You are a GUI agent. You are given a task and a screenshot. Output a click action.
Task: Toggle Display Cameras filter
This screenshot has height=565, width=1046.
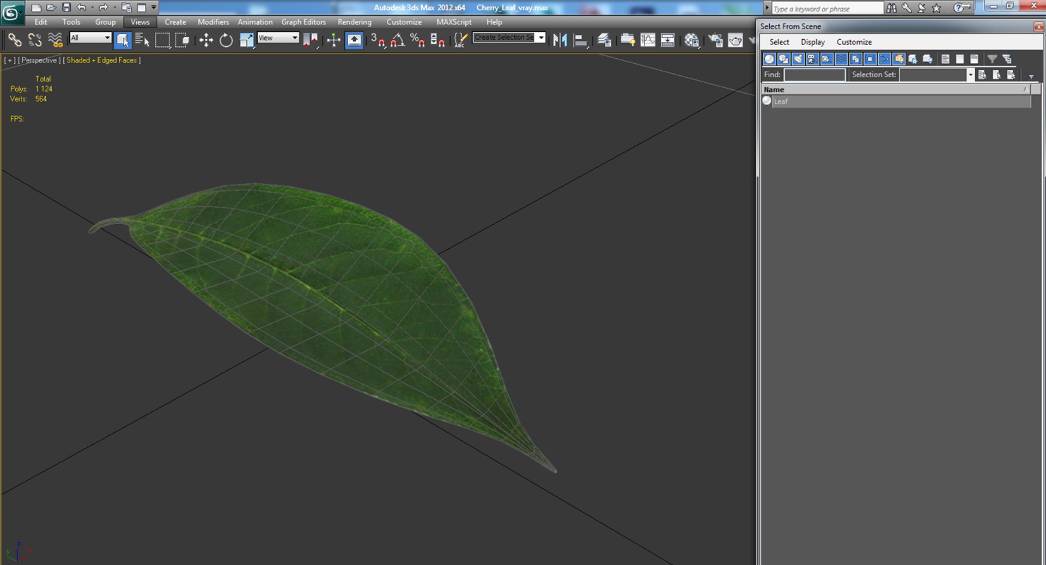point(812,59)
